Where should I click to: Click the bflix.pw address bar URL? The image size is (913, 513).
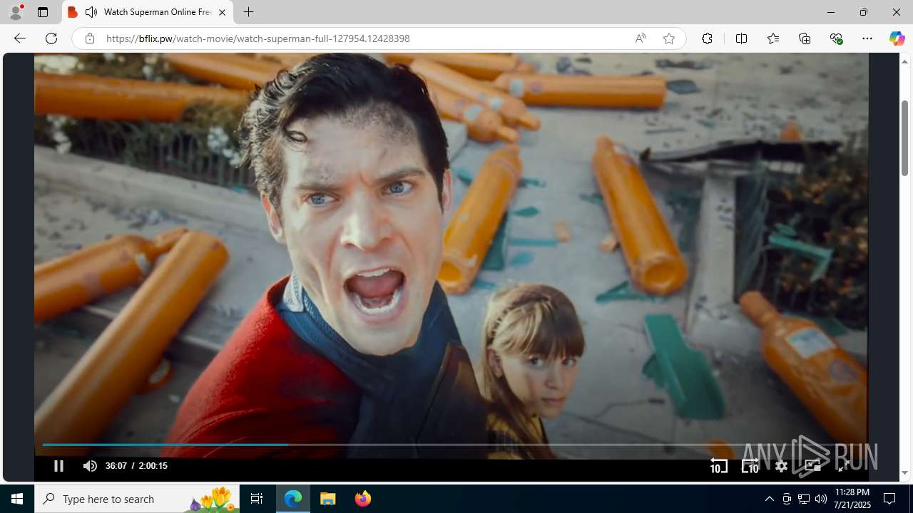click(x=257, y=38)
